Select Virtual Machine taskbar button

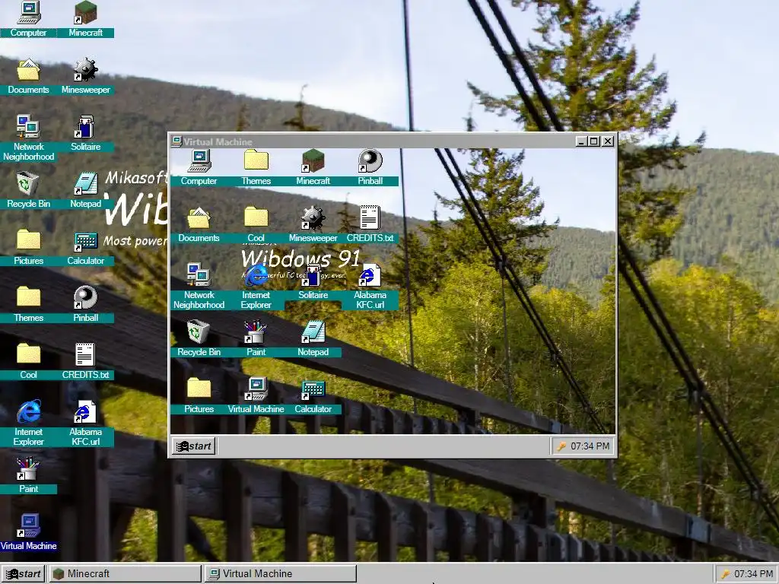280,573
